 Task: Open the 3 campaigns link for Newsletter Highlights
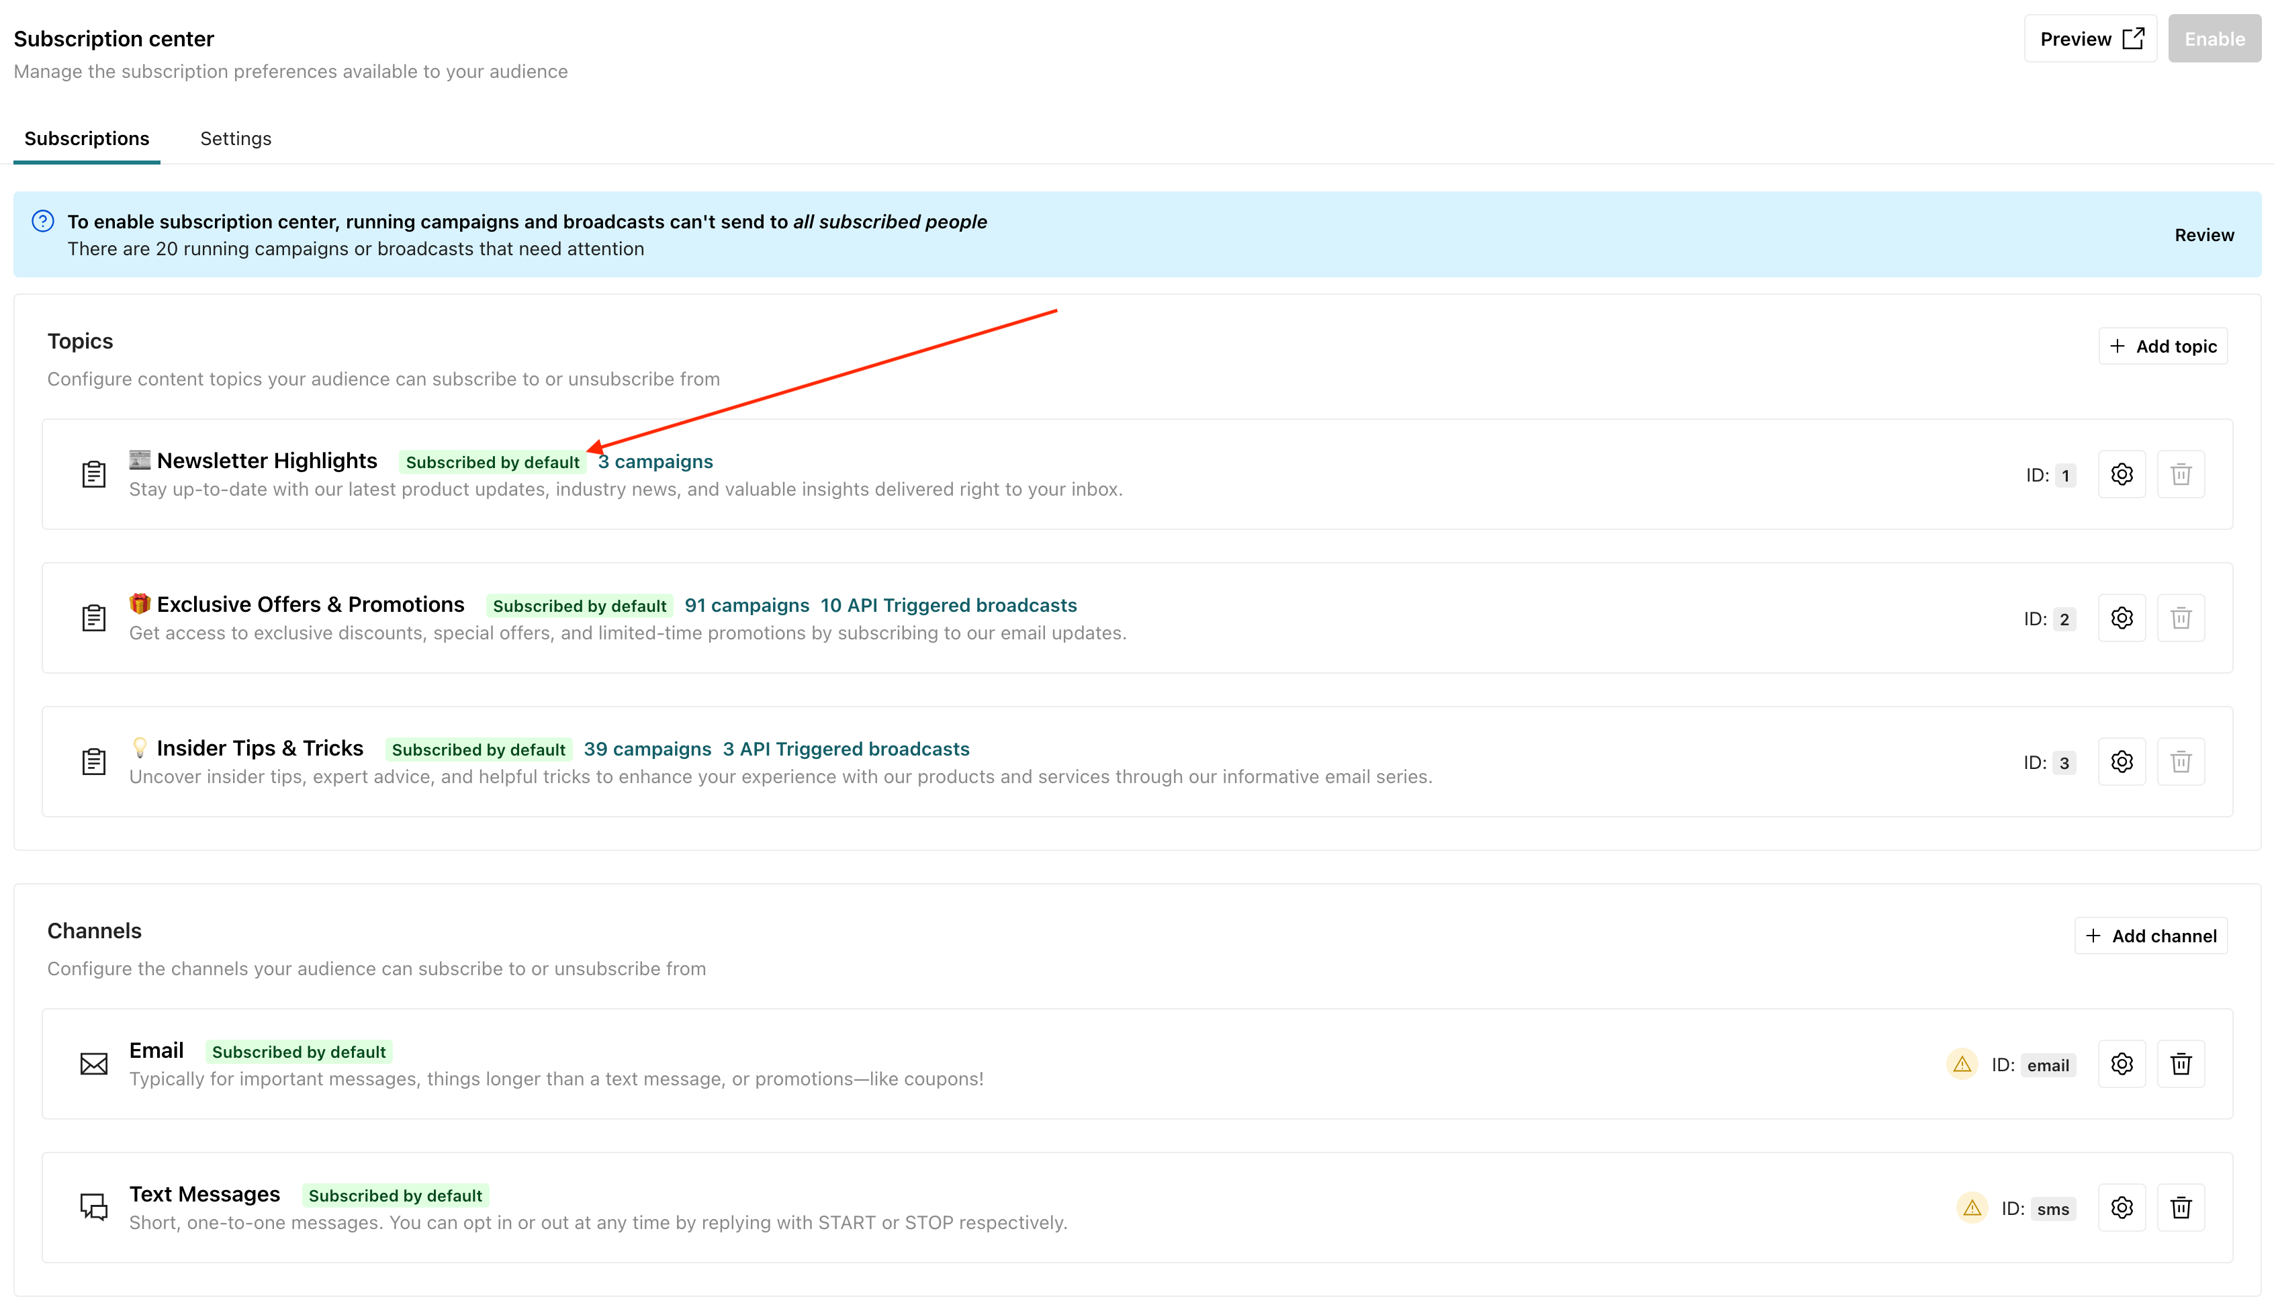(655, 461)
